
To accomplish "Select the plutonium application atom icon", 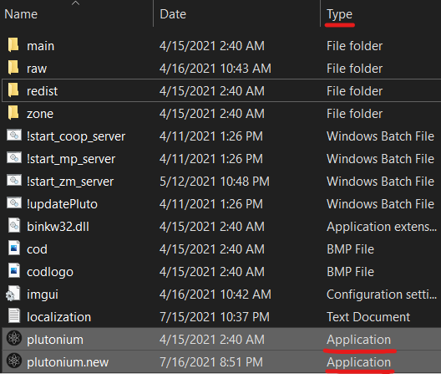I will (14, 338).
